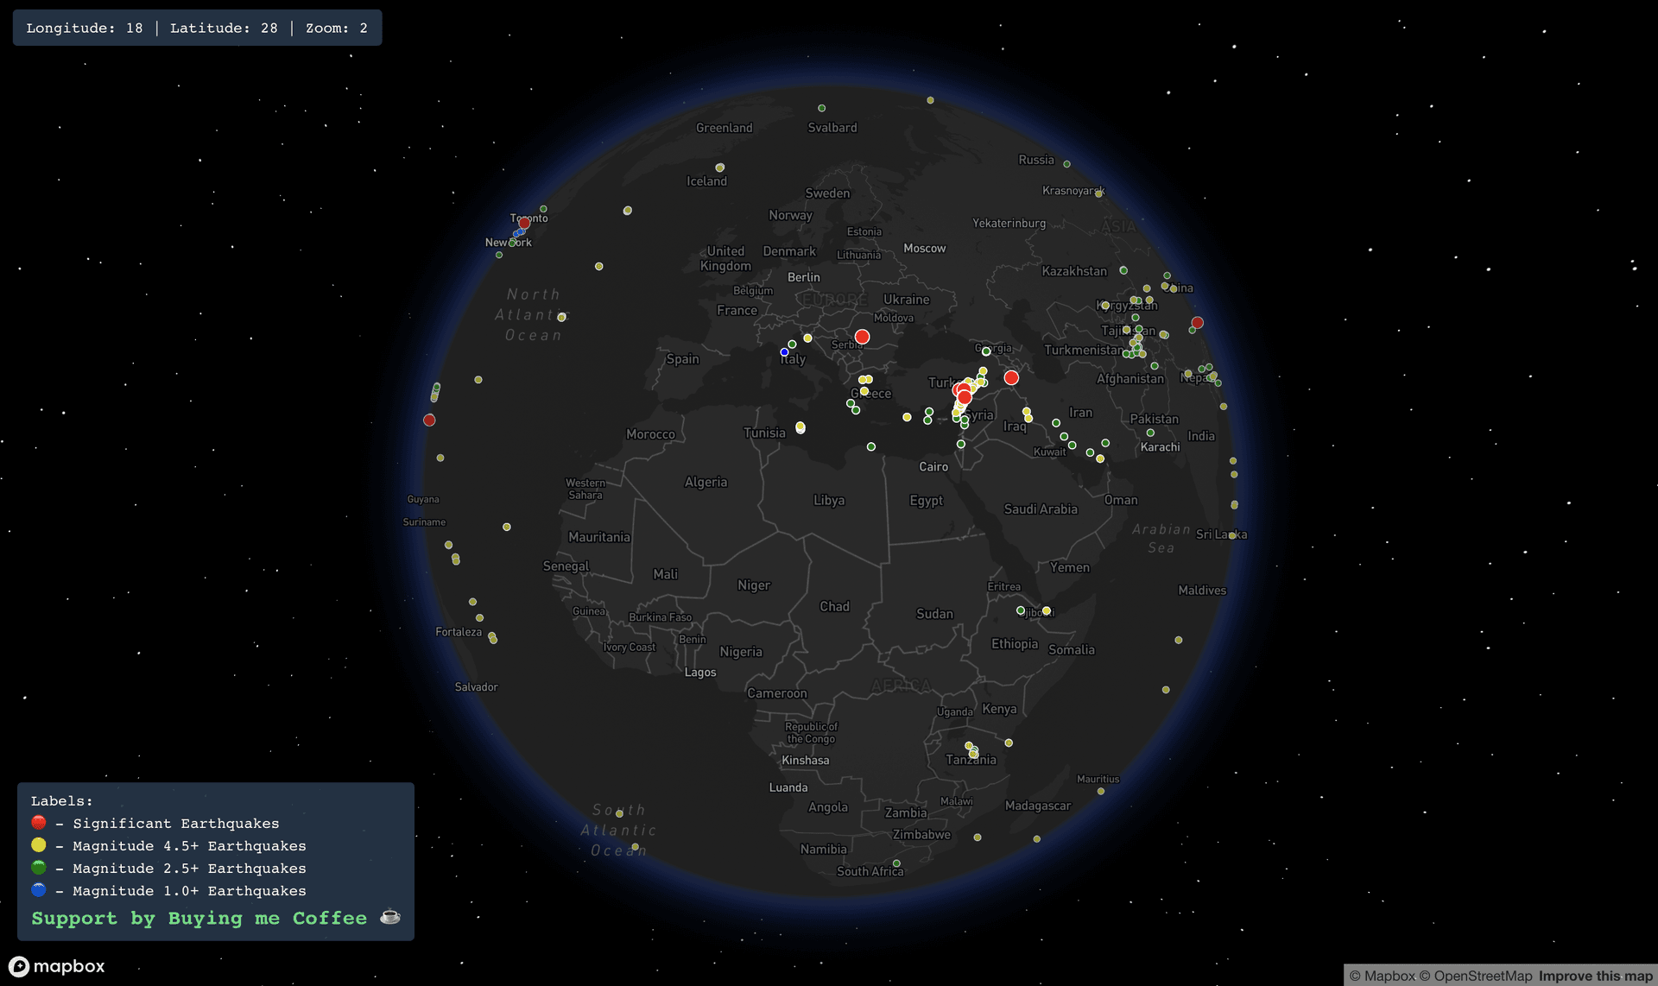Click the Saudi Arabia map label

[x=1041, y=509]
